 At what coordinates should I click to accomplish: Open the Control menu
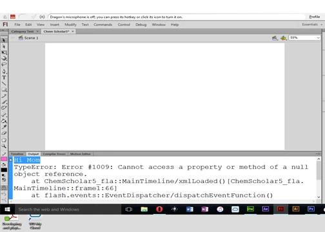point(124,24)
